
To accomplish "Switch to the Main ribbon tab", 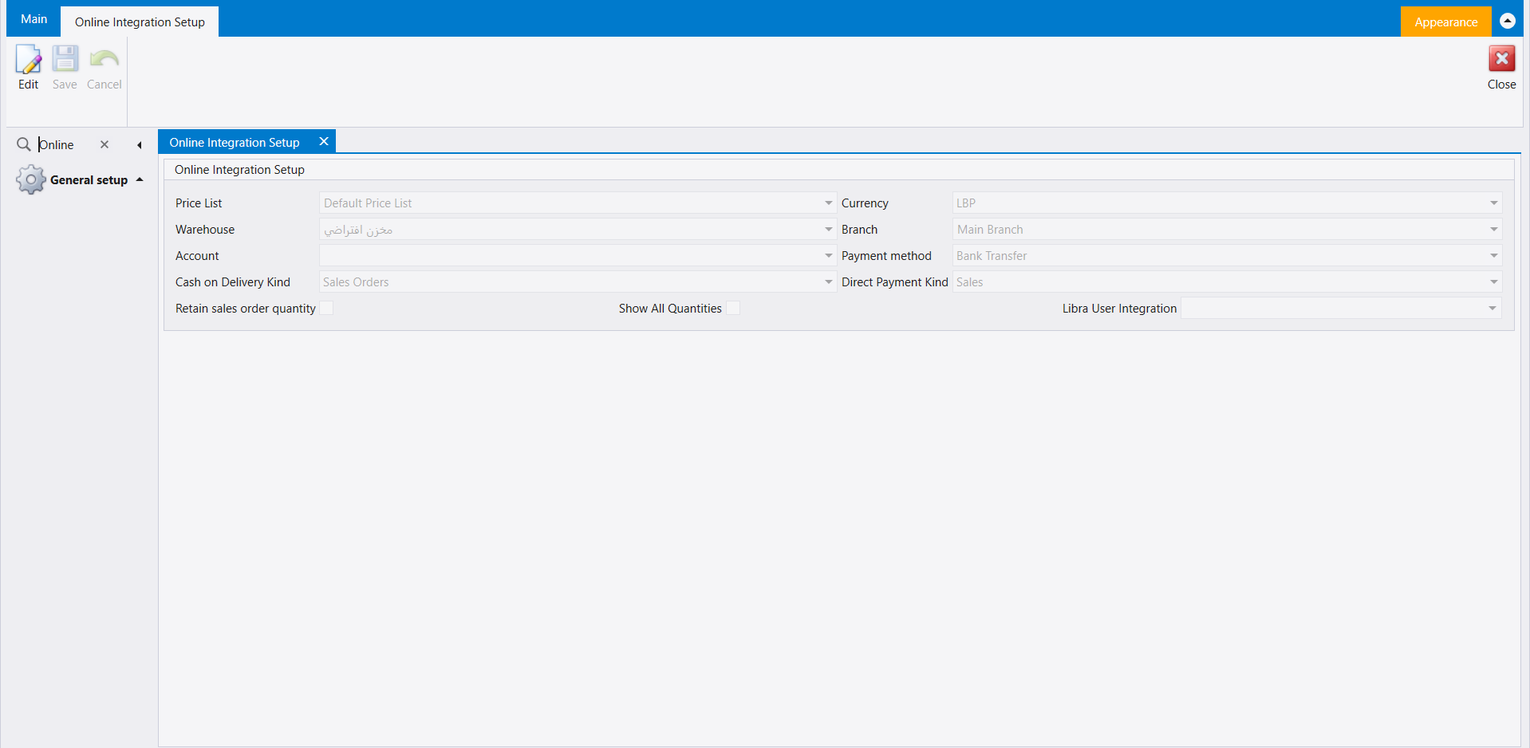I will (x=34, y=19).
